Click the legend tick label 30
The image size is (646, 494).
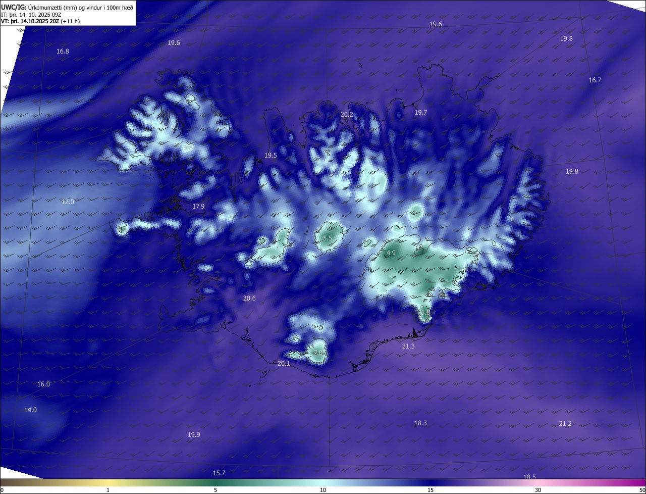(x=538, y=490)
